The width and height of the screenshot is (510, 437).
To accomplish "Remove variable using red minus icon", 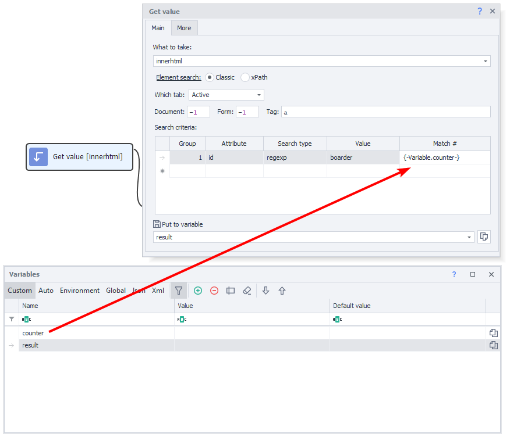I will tap(214, 291).
